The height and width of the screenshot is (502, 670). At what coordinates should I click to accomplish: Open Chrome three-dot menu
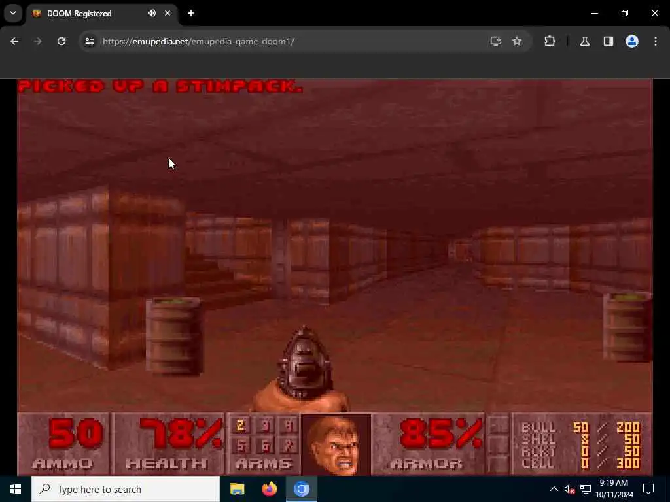click(x=656, y=41)
